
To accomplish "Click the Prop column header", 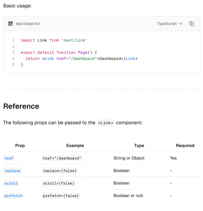I will (20, 146).
